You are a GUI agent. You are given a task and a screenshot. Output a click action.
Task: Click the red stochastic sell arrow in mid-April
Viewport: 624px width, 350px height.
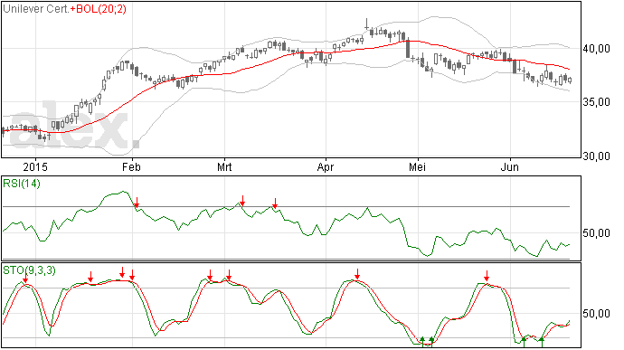point(357,274)
